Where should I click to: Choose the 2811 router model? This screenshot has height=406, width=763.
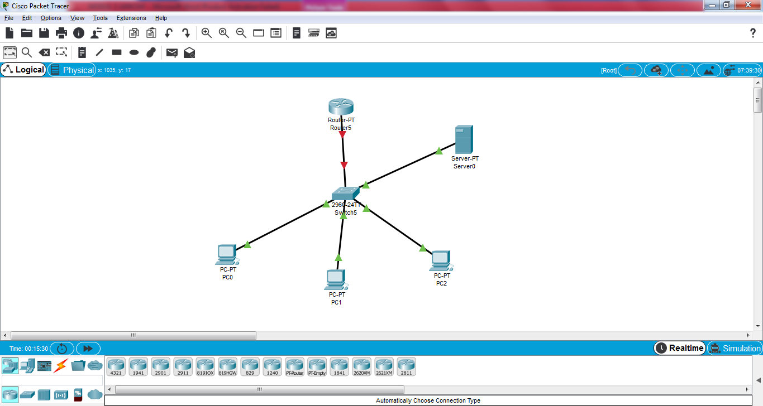pos(406,366)
